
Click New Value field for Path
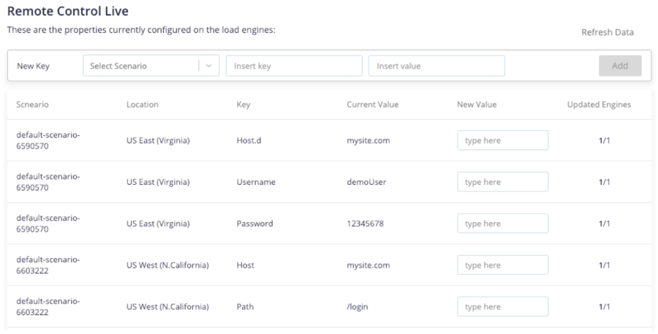tap(502, 307)
